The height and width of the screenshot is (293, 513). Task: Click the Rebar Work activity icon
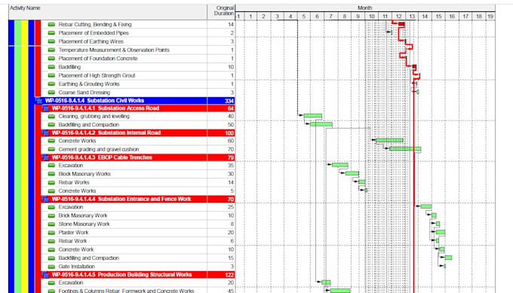pyautogui.click(x=51, y=241)
